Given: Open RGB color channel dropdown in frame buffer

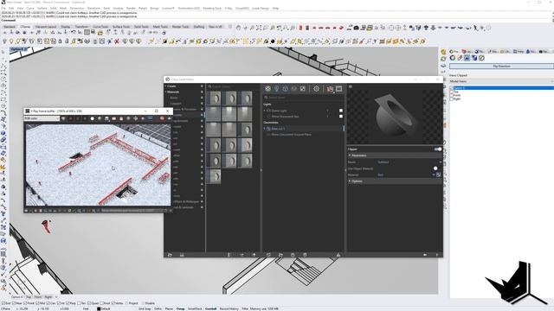Looking at the screenshot, I should point(42,118).
